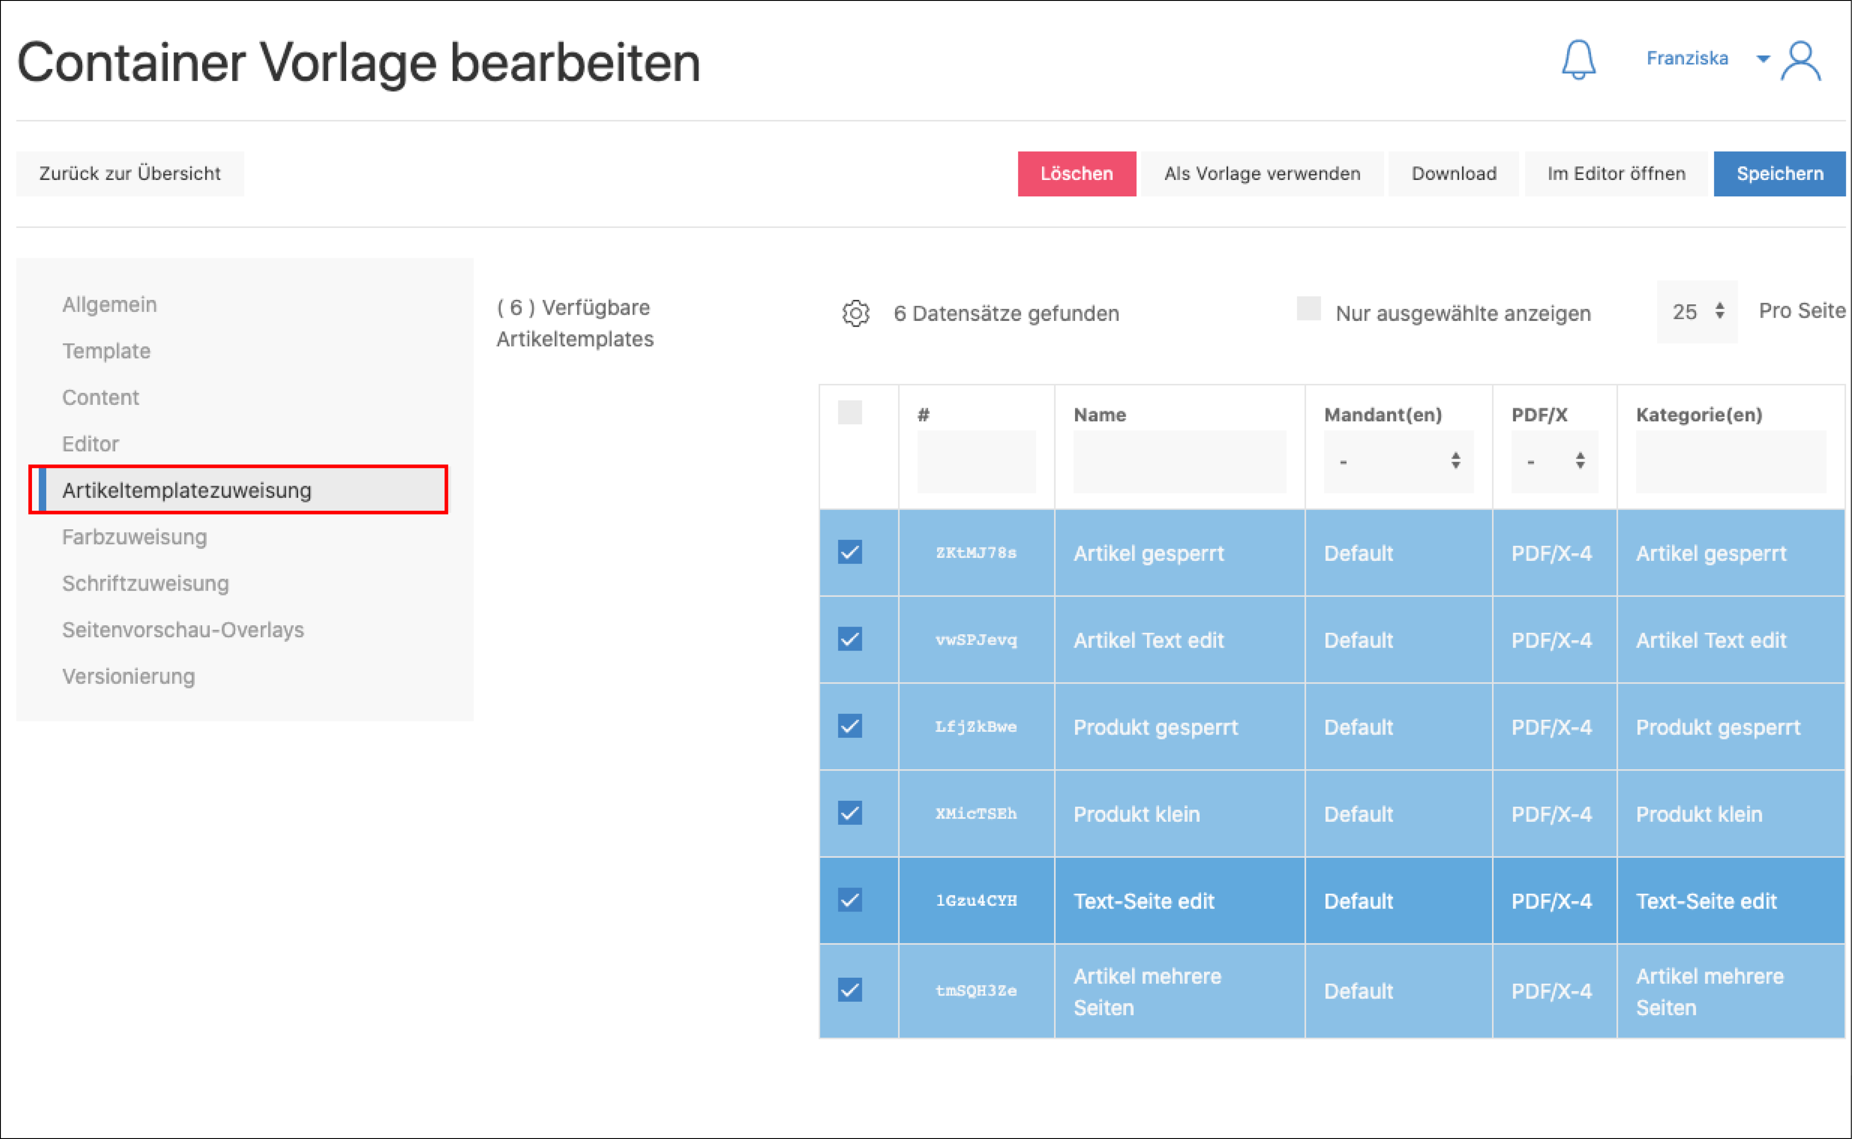The width and height of the screenshot is (1852, 1139).
Task: Uncheck 'Artikel mehrere Seiten' row checkbox
Action: (849, 989)
